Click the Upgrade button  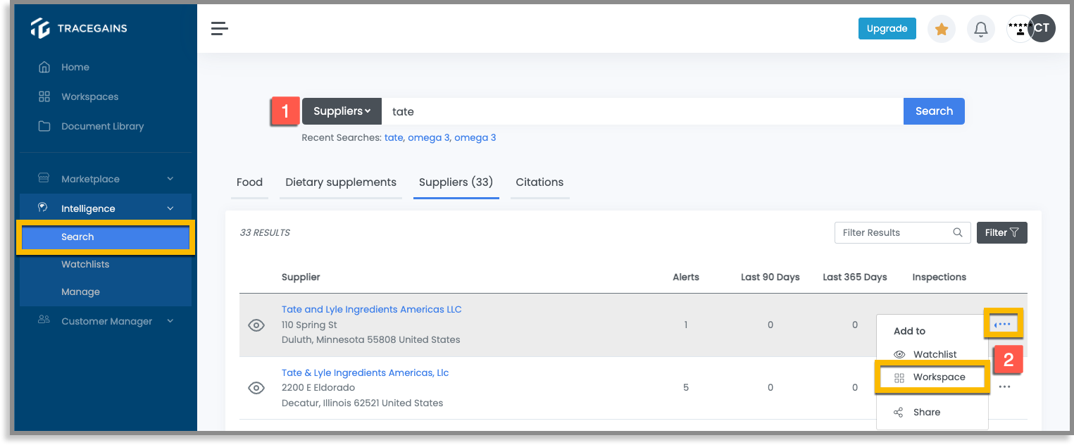click(x=887, y=28)
